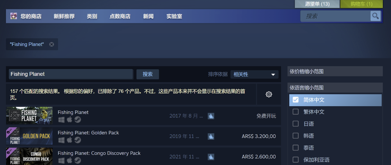Click the top navigation 搜索 input box

(x=336, y=16)
